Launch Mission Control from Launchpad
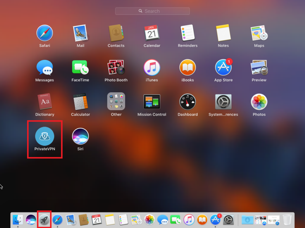The image size is (305, 228). pos(152,102)
